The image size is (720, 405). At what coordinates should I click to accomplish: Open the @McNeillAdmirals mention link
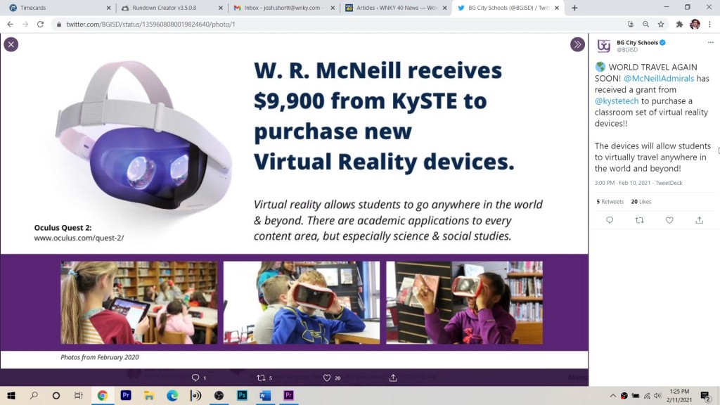659,79
